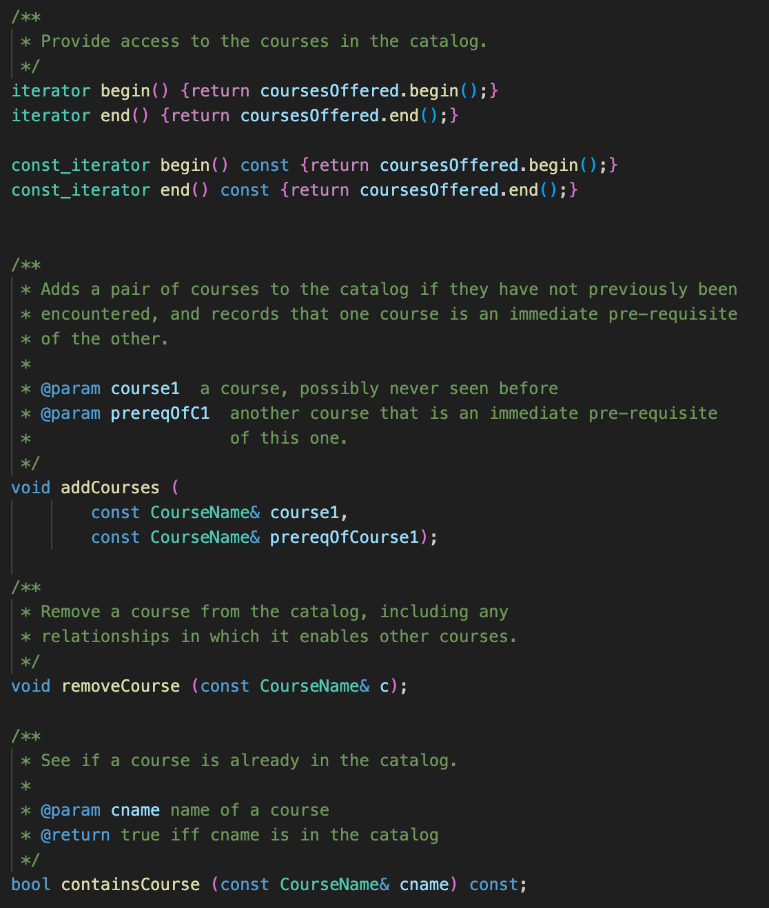769x908 pixels.
Task: Click the removeCourse function name
Action: coord(121,686)
